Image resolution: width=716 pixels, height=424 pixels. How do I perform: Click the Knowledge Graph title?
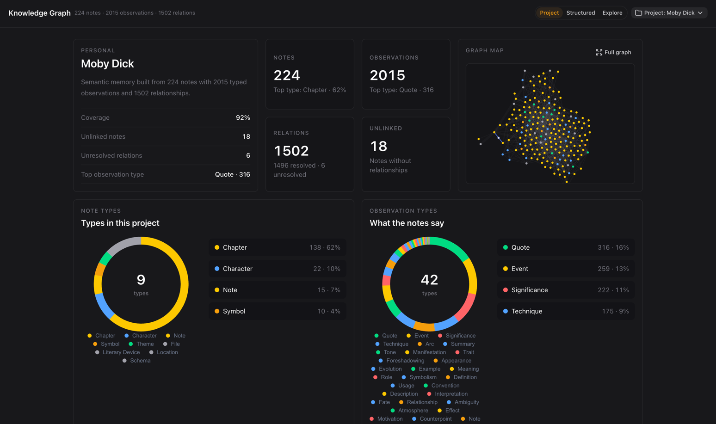[39, 13]
